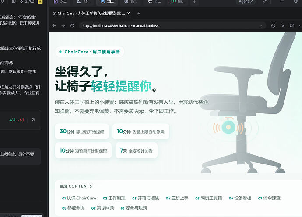Click the gear icon in left panel header

click(x=14, y=2)
